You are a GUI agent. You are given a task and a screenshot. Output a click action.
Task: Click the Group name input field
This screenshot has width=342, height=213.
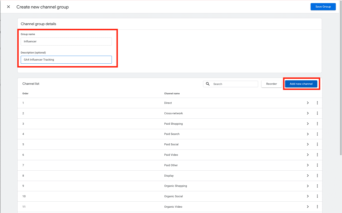point(66,41)
